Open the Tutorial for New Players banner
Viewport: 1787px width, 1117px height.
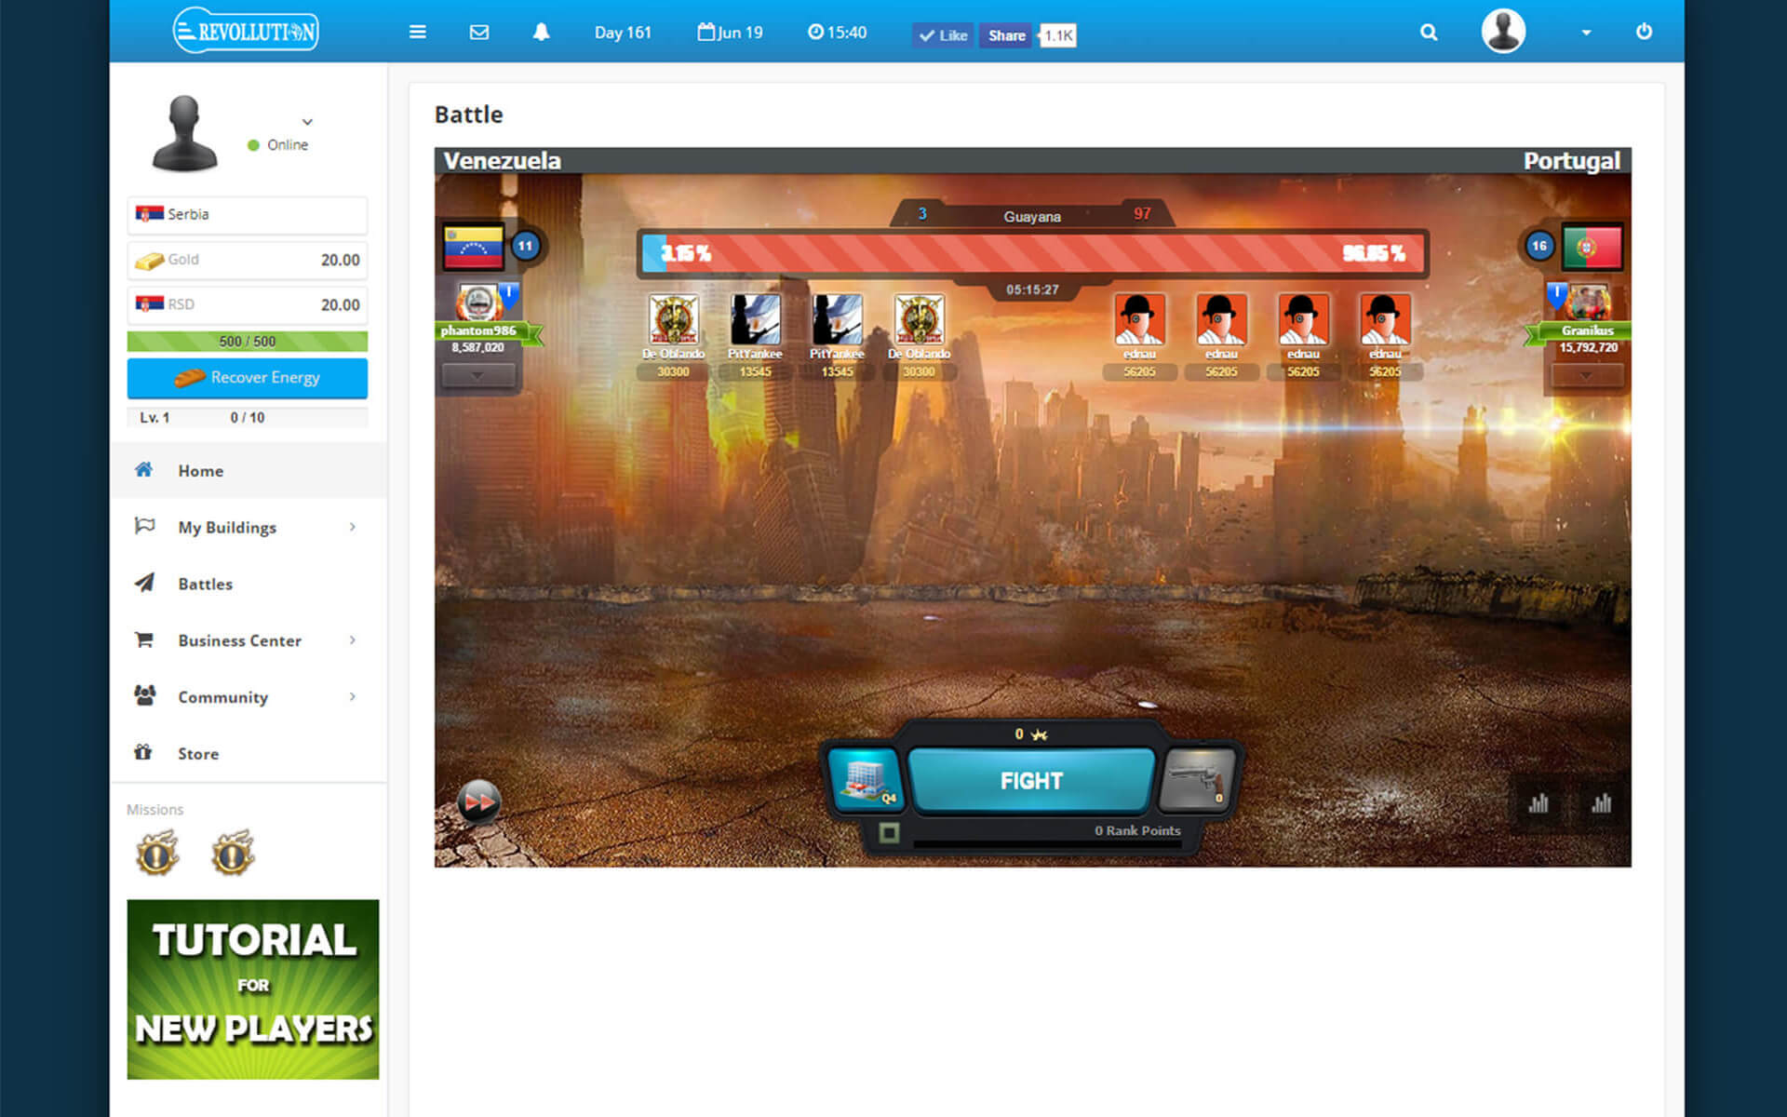point(253,989)
